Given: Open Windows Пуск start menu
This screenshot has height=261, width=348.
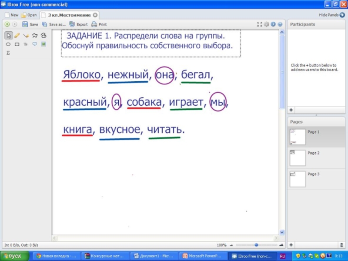Looking at the screenshot, I should (x=14, y=256).
